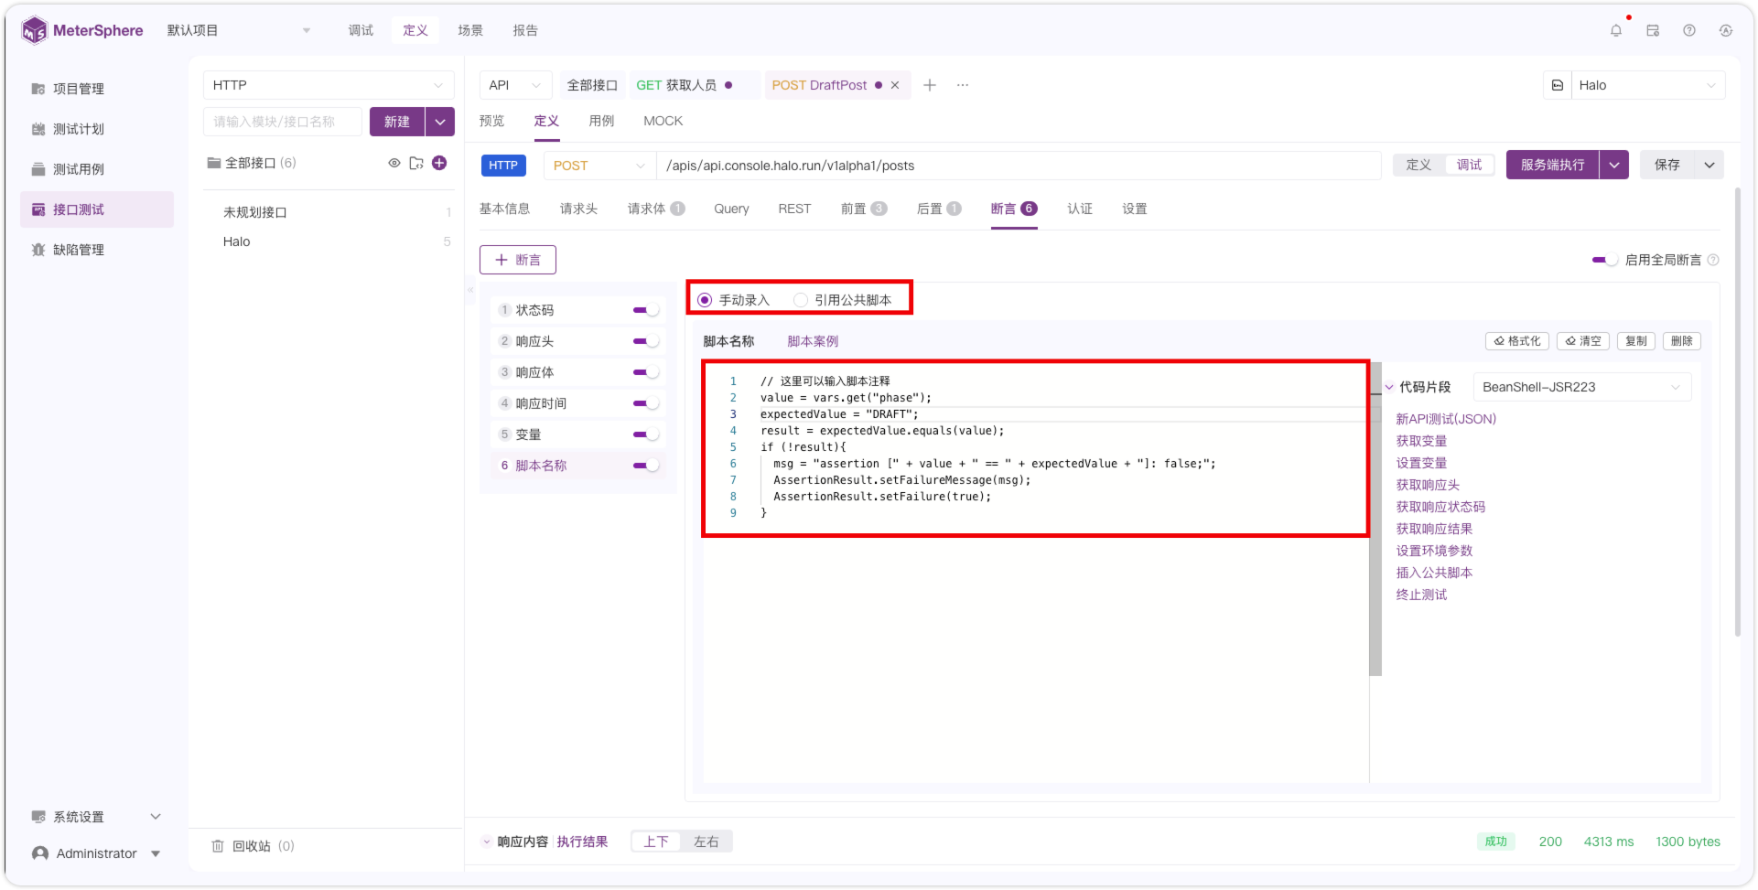This screenshot has height=890, width=1758.
Task: Click the 脚本案例 link
Action: (813, 341)
